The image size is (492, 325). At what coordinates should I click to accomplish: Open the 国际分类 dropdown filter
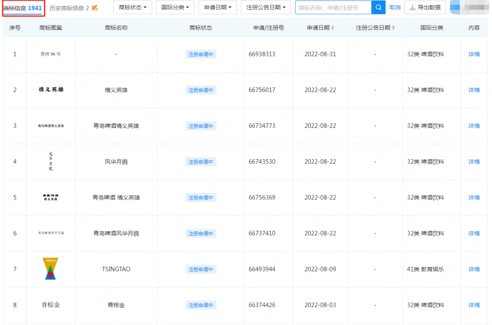coord(175,7)
